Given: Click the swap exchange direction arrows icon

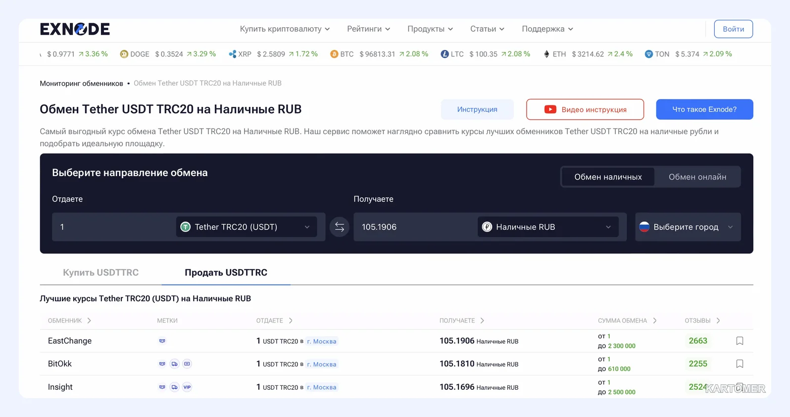Looking at the screenshot, I should [340, 227].
